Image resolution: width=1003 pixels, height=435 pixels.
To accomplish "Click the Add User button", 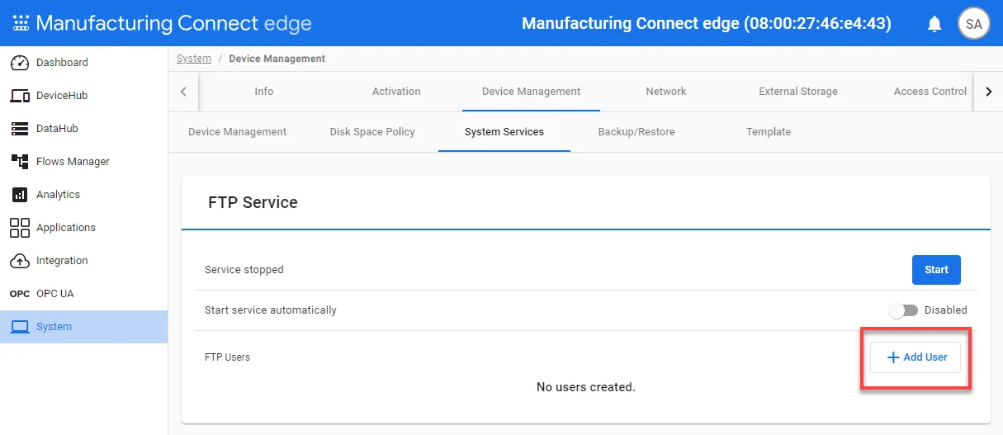I will [x=915, y=357].
